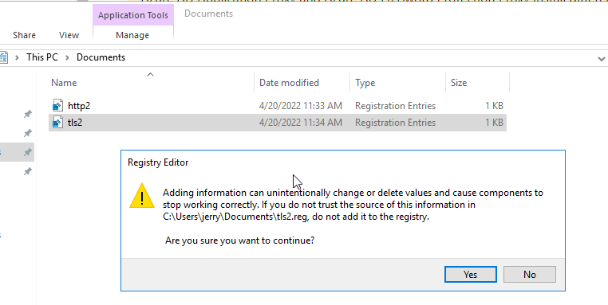This screenshot has height=305, width=608.
Task: Click the second pinned quick access pin
Action: (x=28, y=133)
